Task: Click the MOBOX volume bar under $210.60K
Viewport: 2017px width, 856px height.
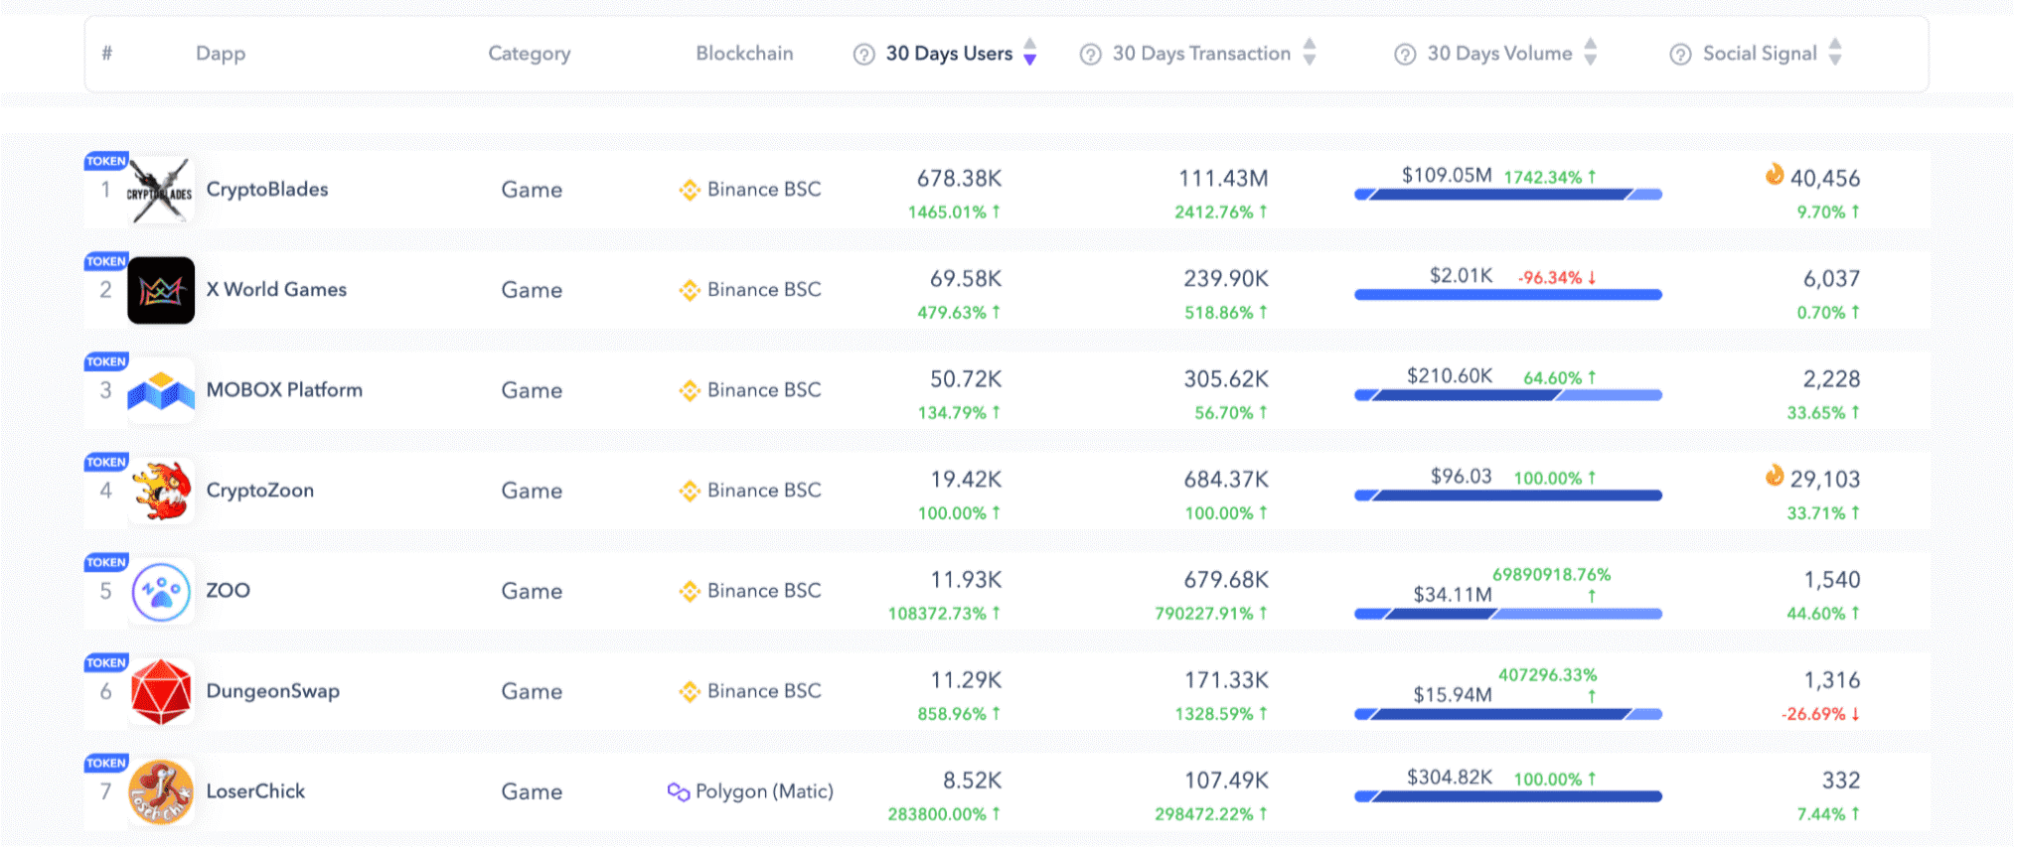Action: pyautogui.click(x=1507, y=395)
